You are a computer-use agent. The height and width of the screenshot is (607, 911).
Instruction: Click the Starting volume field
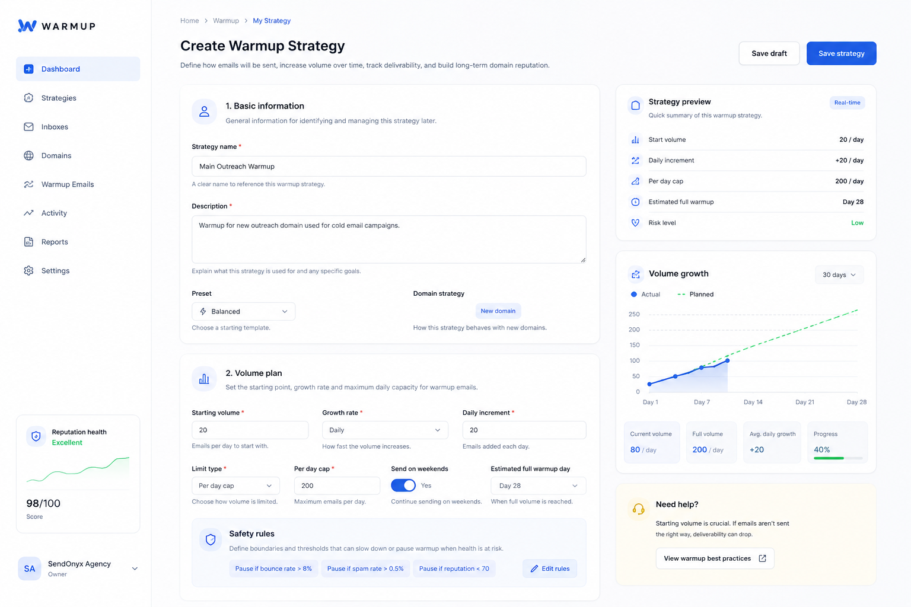pyautogui.click(x=250, y=430)
